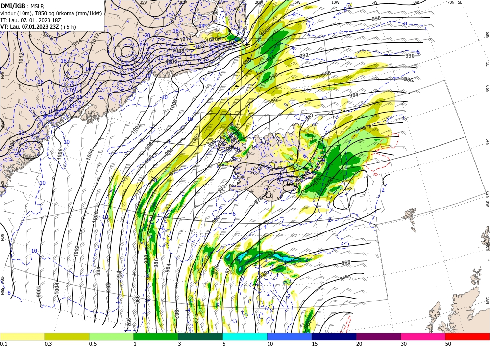The image size is (490, 347).
Task: Click the light yellow 0.1–0.3 legend swatch
Action: 22,336
